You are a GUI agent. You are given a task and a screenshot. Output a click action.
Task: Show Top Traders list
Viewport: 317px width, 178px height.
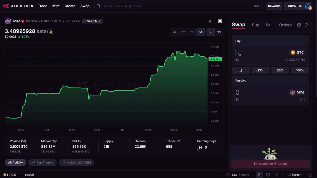pyautogui.click(x=42, y=162)
